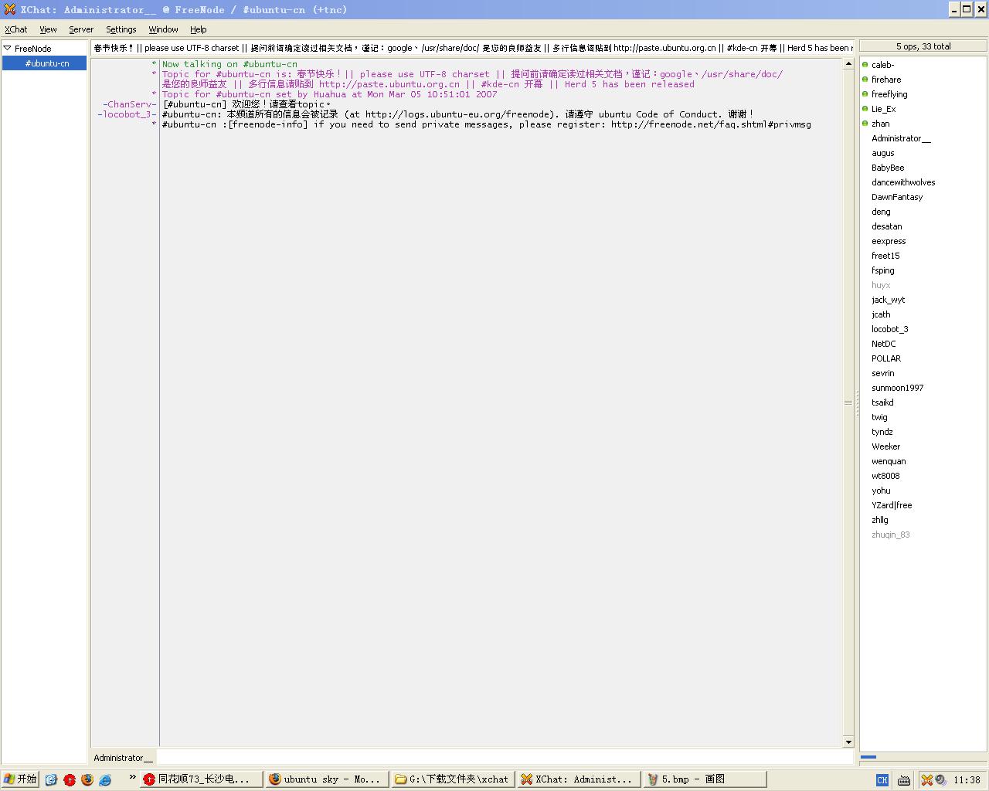989x791 pixels.
Task: Select user Weeker in user list
Action: coord(885,446)
